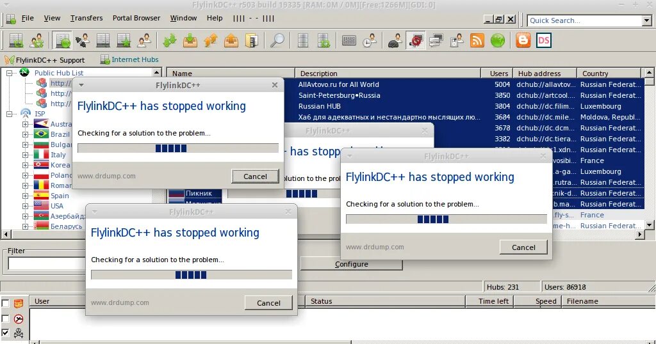Open www.drdump.com link in dialog over Hub address
The image size is (656, 344).
[375, 247]
